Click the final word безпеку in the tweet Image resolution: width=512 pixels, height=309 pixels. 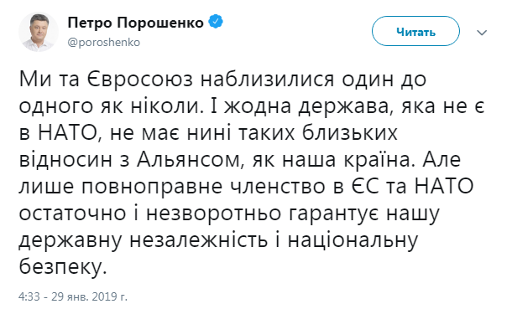point(63,267)
